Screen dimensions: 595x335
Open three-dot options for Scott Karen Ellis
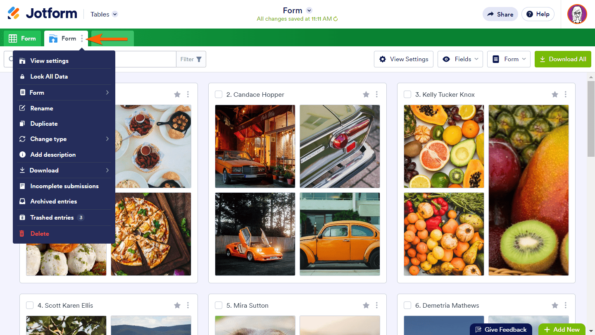point(188,305)
